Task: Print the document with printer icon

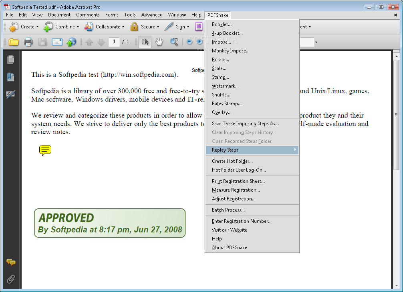Action: click(x=28, y=42)
